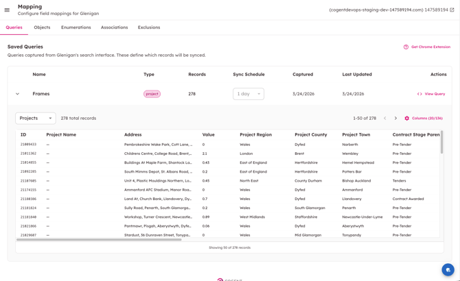Screen dimensions: 460x281
Task: Select record ID 21174155
Action: coord(28,190)
